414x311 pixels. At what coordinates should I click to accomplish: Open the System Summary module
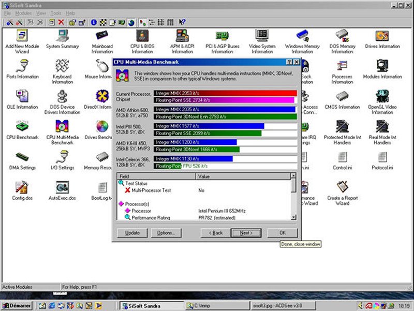click(62, 39)
